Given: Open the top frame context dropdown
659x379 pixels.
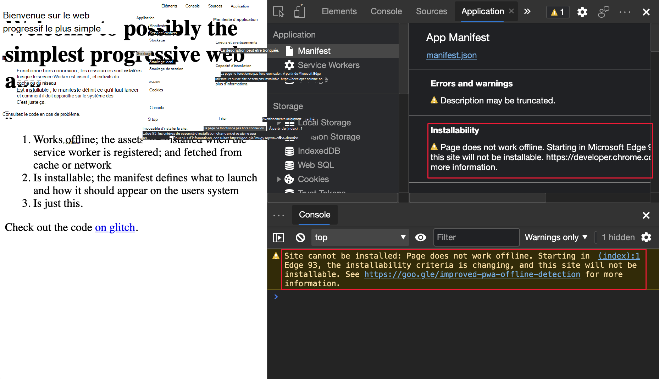Looking at the screenshot, I should click(360, 237).
